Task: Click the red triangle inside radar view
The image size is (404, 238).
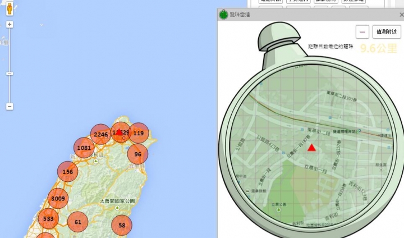Action: (x=311, y=148)
